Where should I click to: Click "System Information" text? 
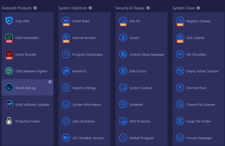pyautogui.click(x=86, y=105)
